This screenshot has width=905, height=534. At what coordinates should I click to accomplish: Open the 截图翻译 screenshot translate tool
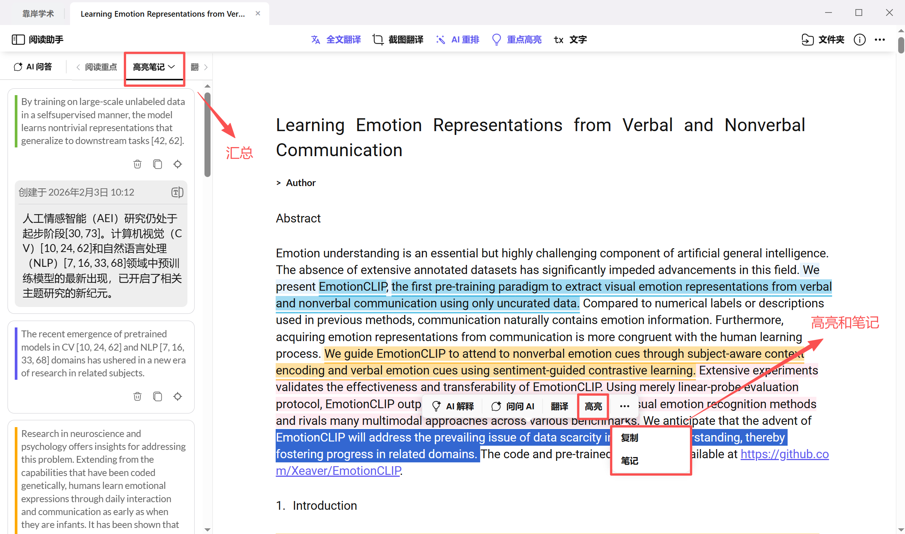tap(398, 39)
